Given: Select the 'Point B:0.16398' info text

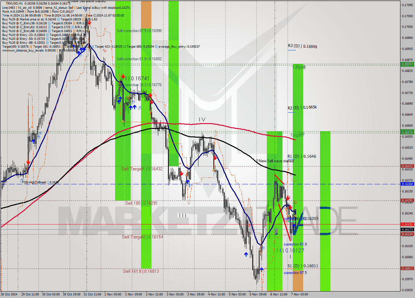Looking at the screenshot, I should [37, 11].
